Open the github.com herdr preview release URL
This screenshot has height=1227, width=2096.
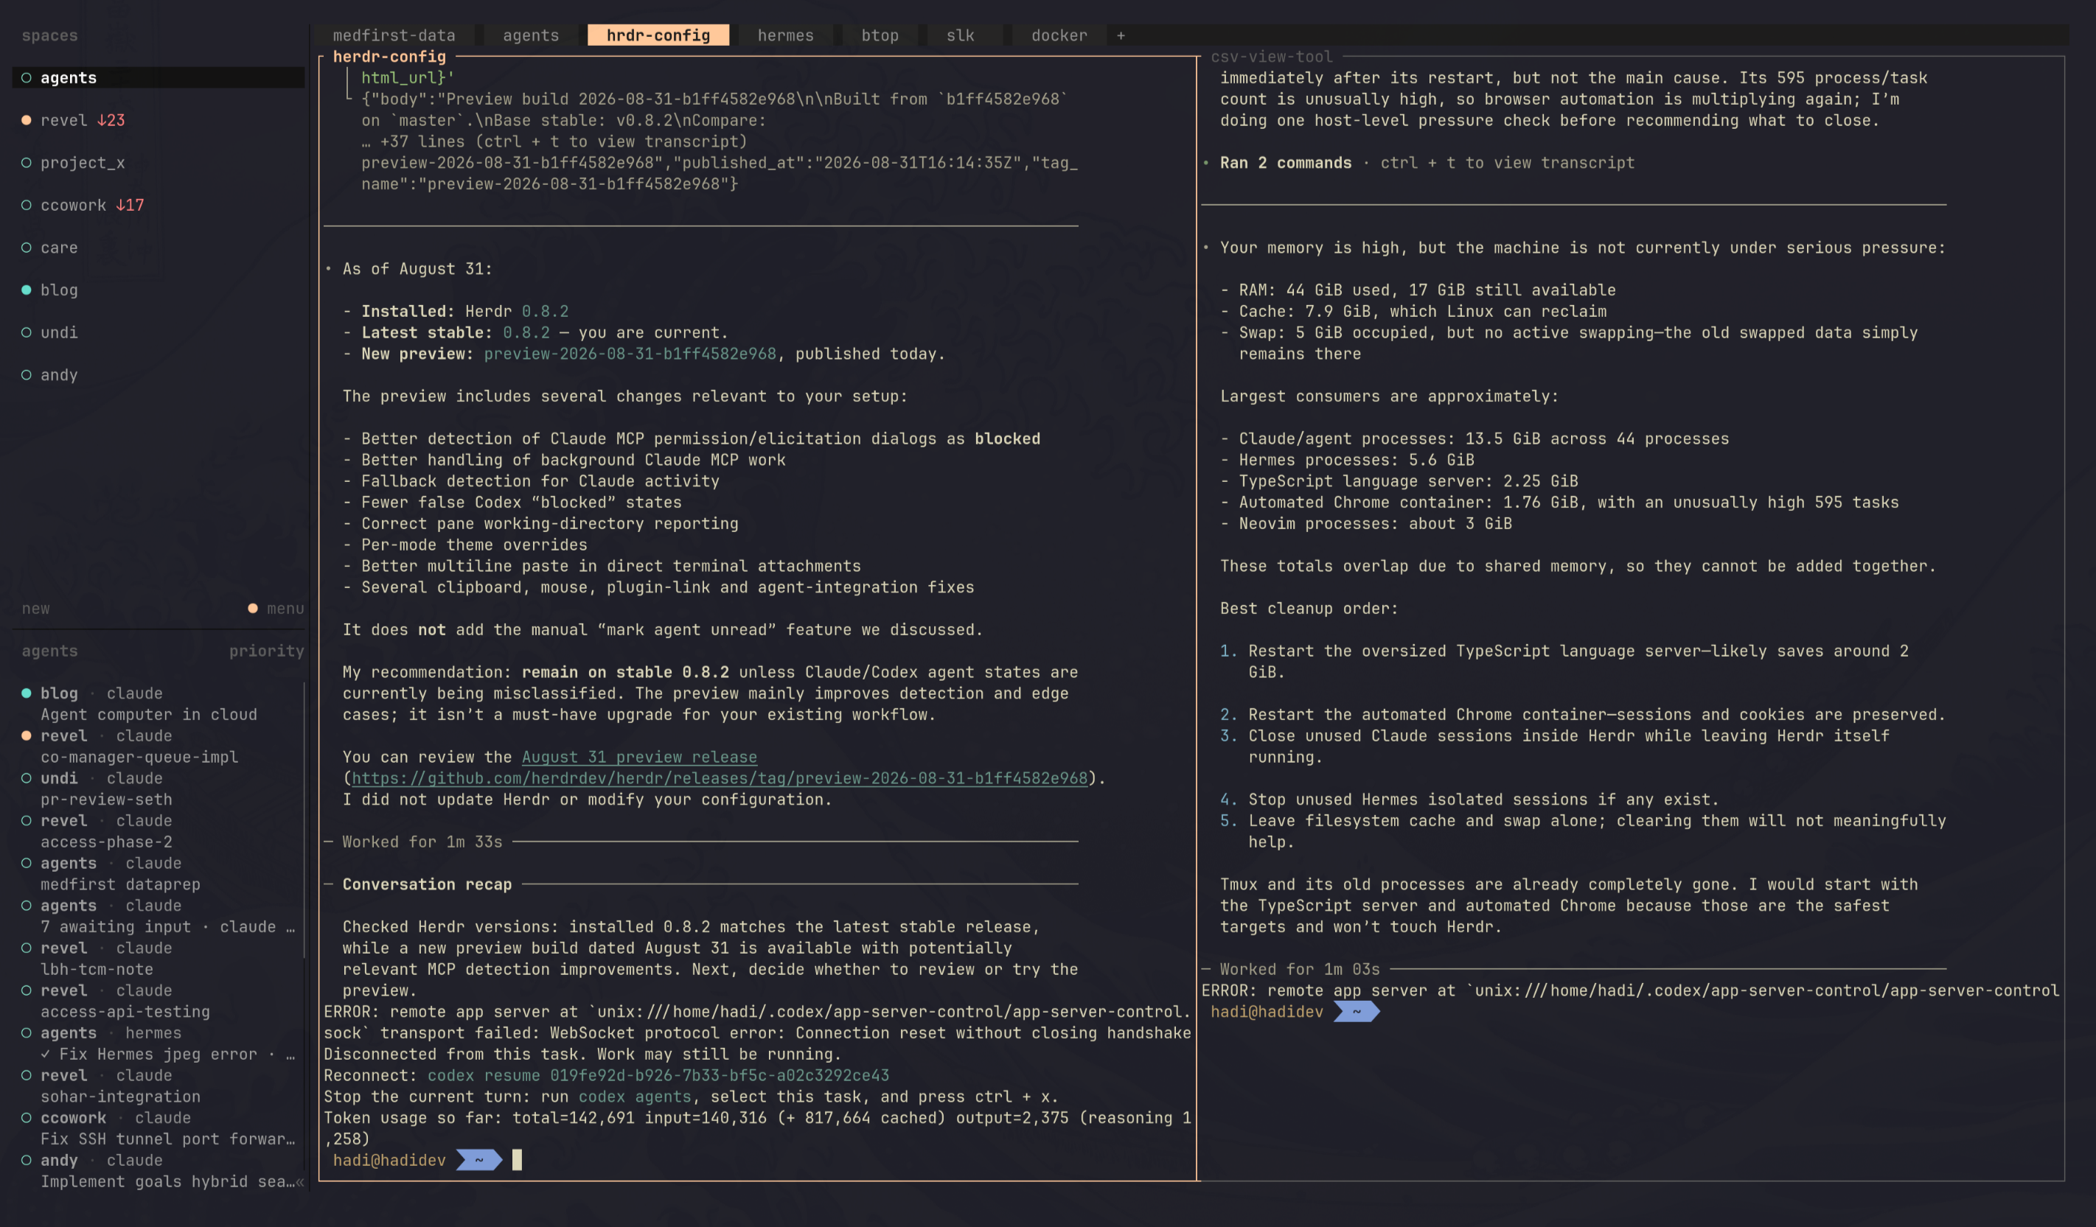[x=720, y=777]
